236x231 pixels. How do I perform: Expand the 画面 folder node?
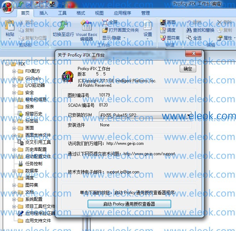click(x=14, y=128)
